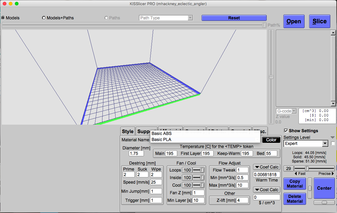This screenshot has width=337, height=213.
Task: Select the Models view radio button
Action: [3, 18]
